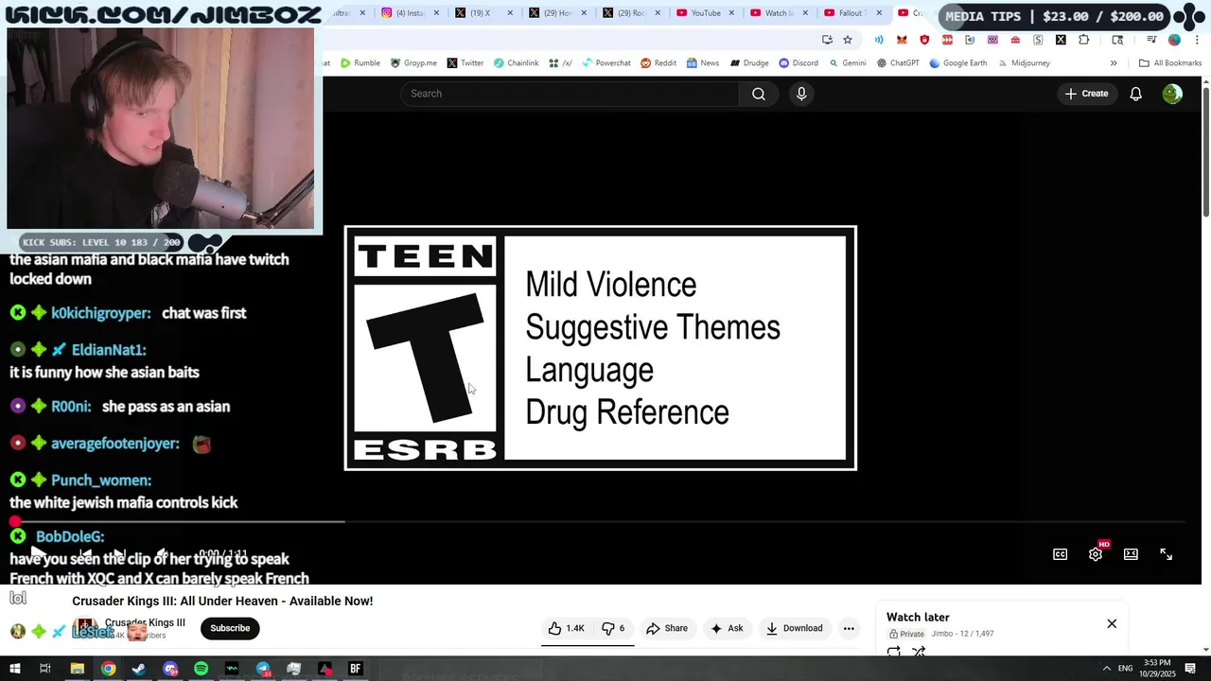Toggle shuffle in Watch later playlist
The image size is (1211, 681).
pyautogui.click(x=919, y=652)
